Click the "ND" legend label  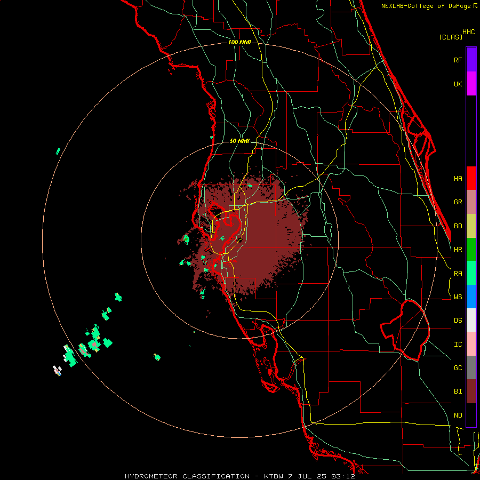(x=458, y=415)
